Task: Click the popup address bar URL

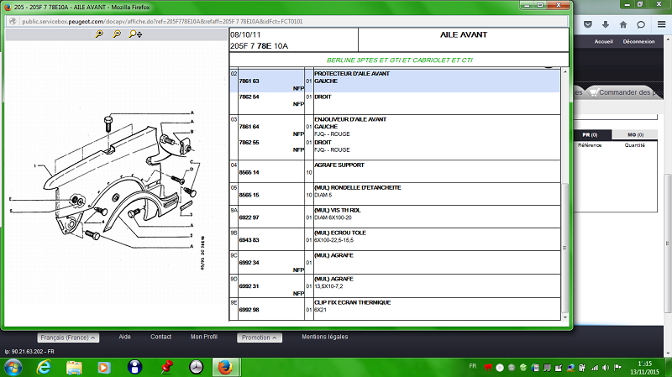Action: [x=162, y=21]
